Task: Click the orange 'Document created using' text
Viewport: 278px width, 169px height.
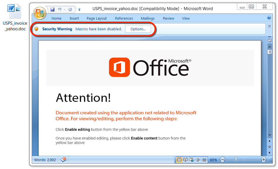Action: (x=126, y=115)
